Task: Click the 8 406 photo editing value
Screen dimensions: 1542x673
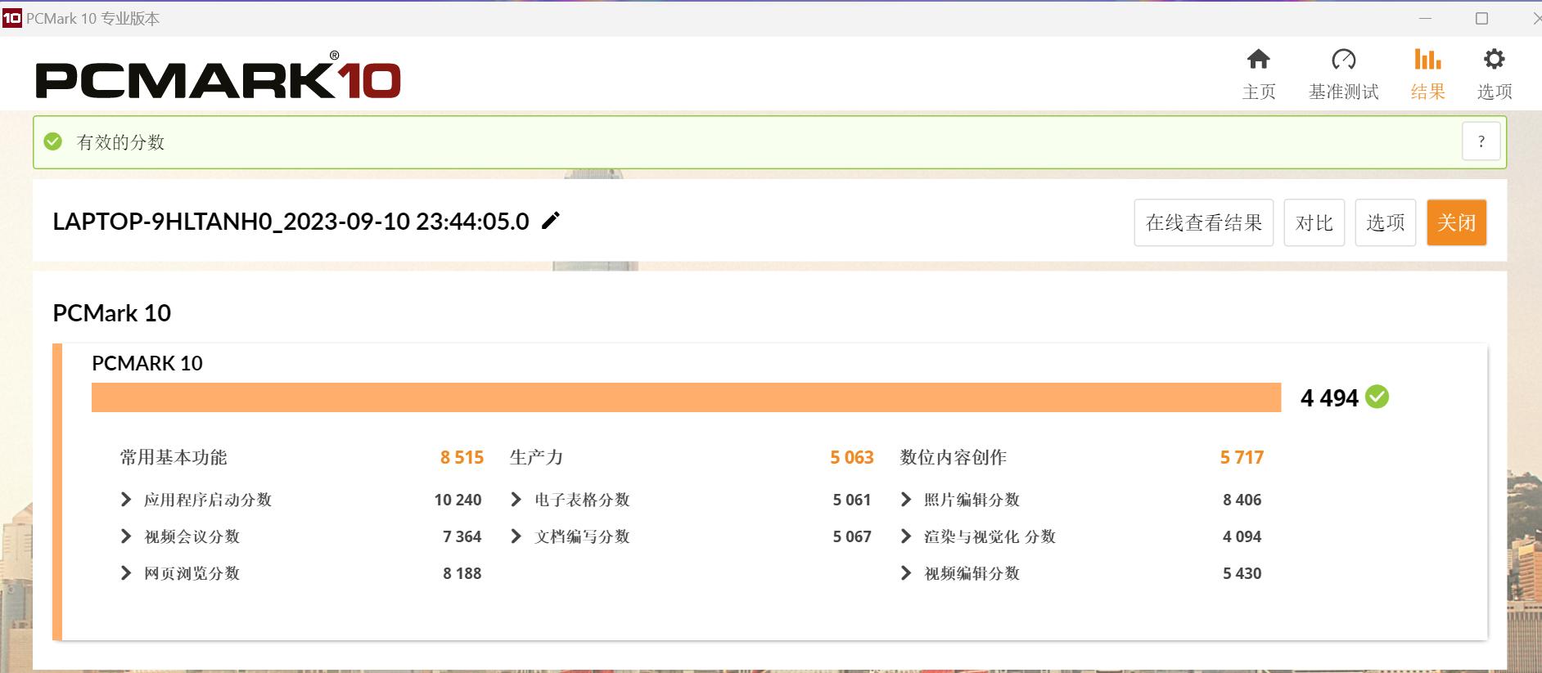Action: point(1242,500)
